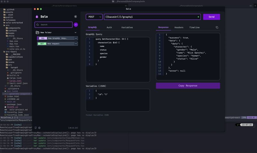Click the Format Variables JSON link
Image resolution: width=257 pixels, height=153 pixels.
pyautogui.click(x=97, y=115)
